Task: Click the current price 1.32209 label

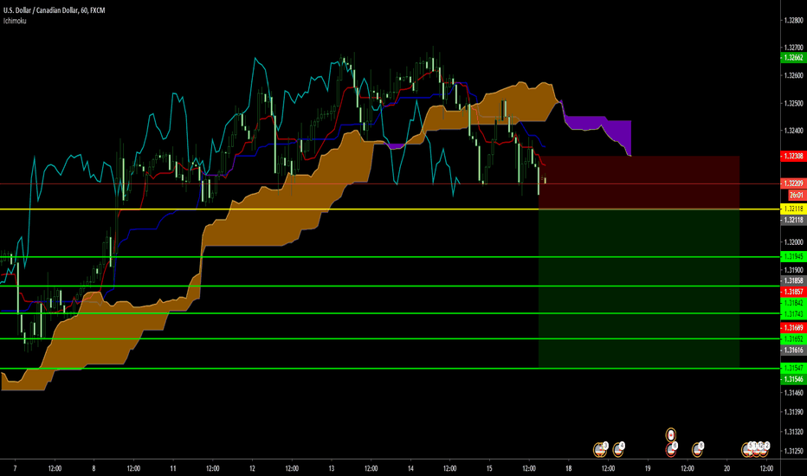Action: tap(792, 184)
